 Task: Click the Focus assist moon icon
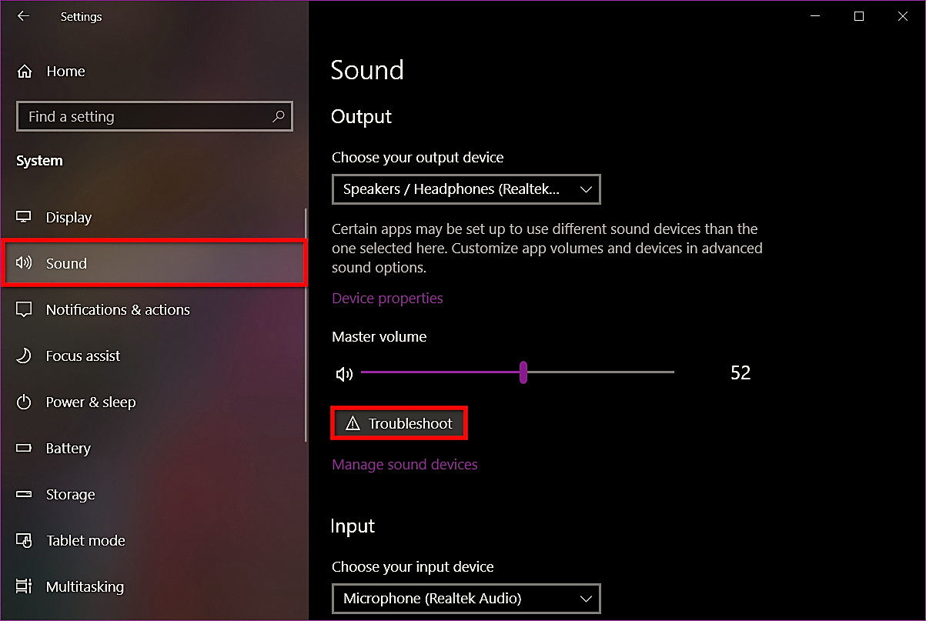point(24,356)
